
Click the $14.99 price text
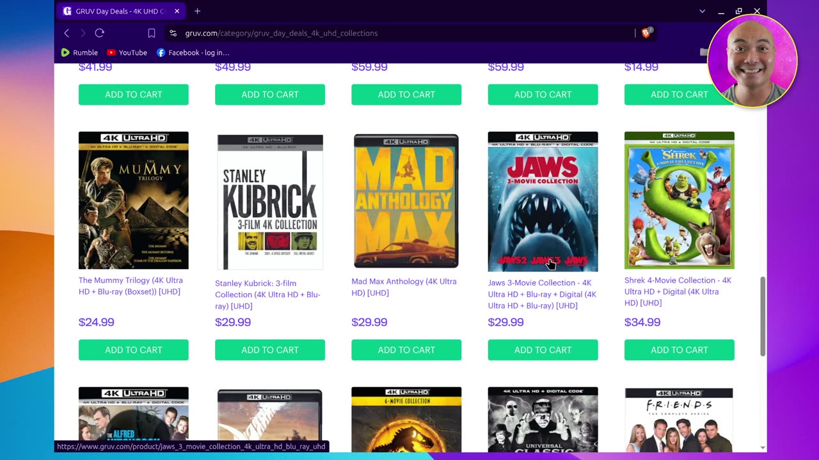click(x=641, y=67)
